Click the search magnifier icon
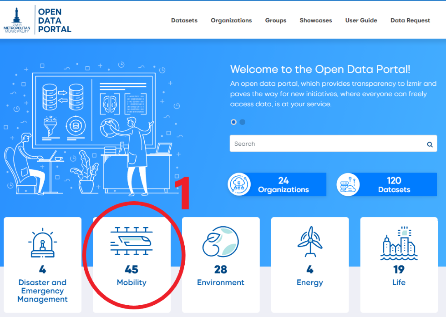The height and width of the screenshot is (317, 446). [x=429, y=144]
